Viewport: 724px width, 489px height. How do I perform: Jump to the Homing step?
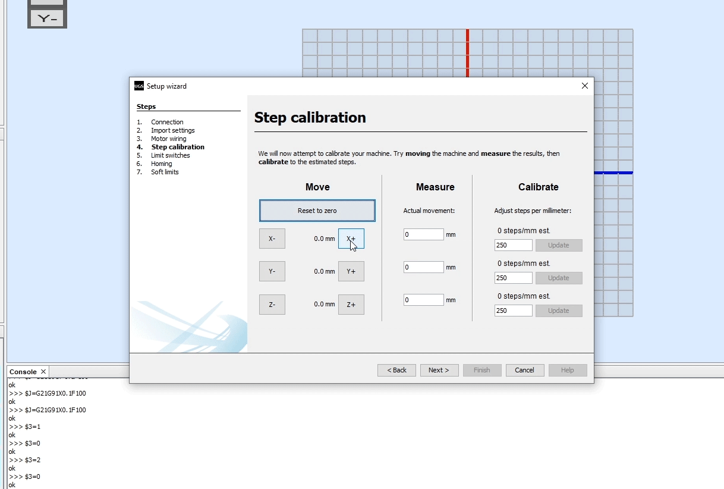(163, 164)
